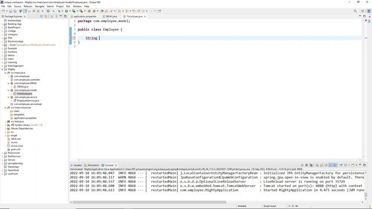Open the Navigate menu
The image size is (372, 209).
(x=40, y=6)
